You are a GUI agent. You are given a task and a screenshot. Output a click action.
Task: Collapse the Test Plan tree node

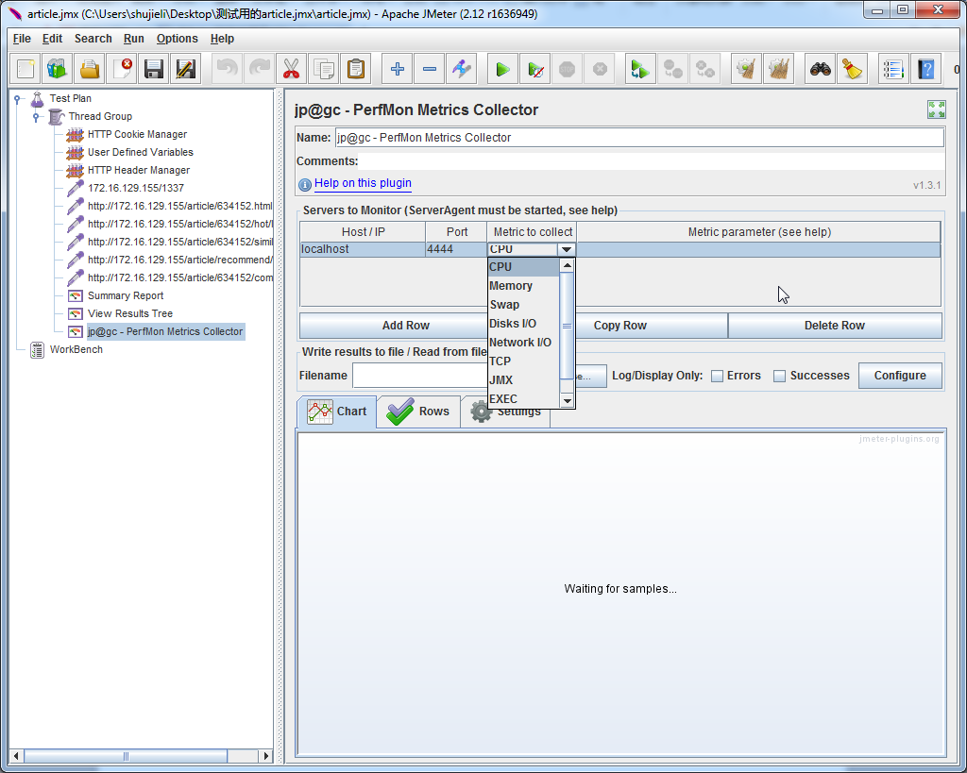(18, 98)
